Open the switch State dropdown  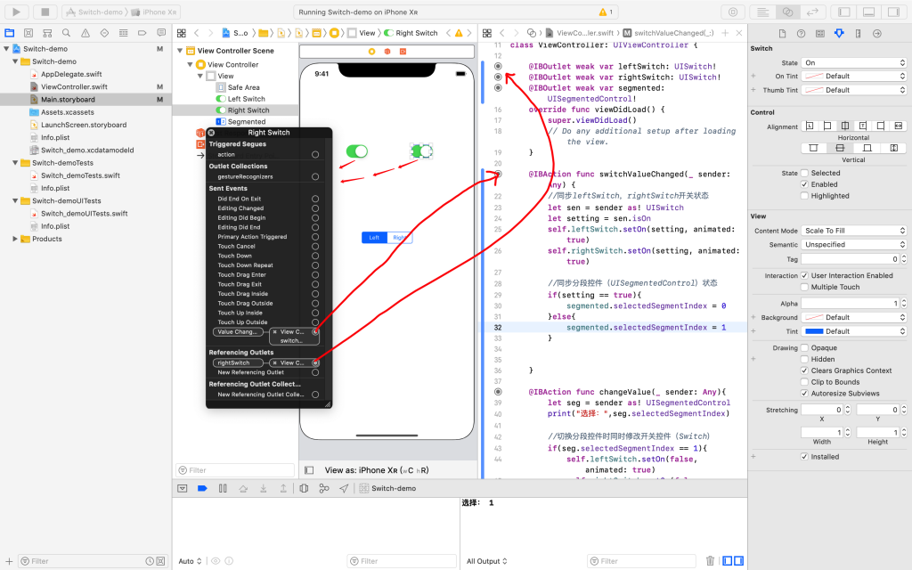[x=853, y=63]
